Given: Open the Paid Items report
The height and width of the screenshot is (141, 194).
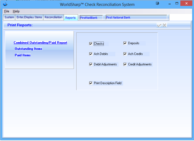Looking at the screenshot, I should pyautogui.click(x=23, y=55).
